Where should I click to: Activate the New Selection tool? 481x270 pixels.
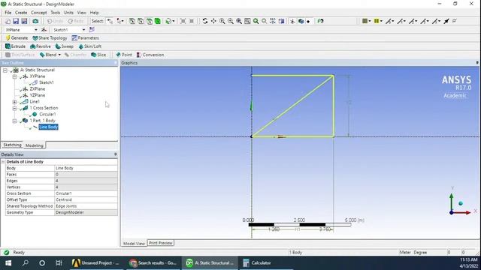pyautogui.click(x=110, y=21)
